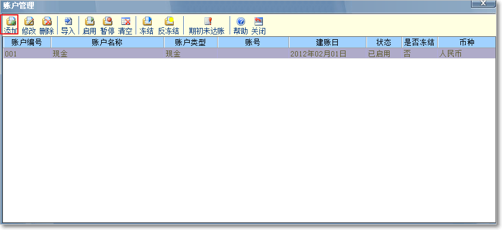The image size is (502, 230).
Task: Click the 反冻结 (Unfreeze) toolbar icon
Action: pyautogui.click(x=168, y=25)
